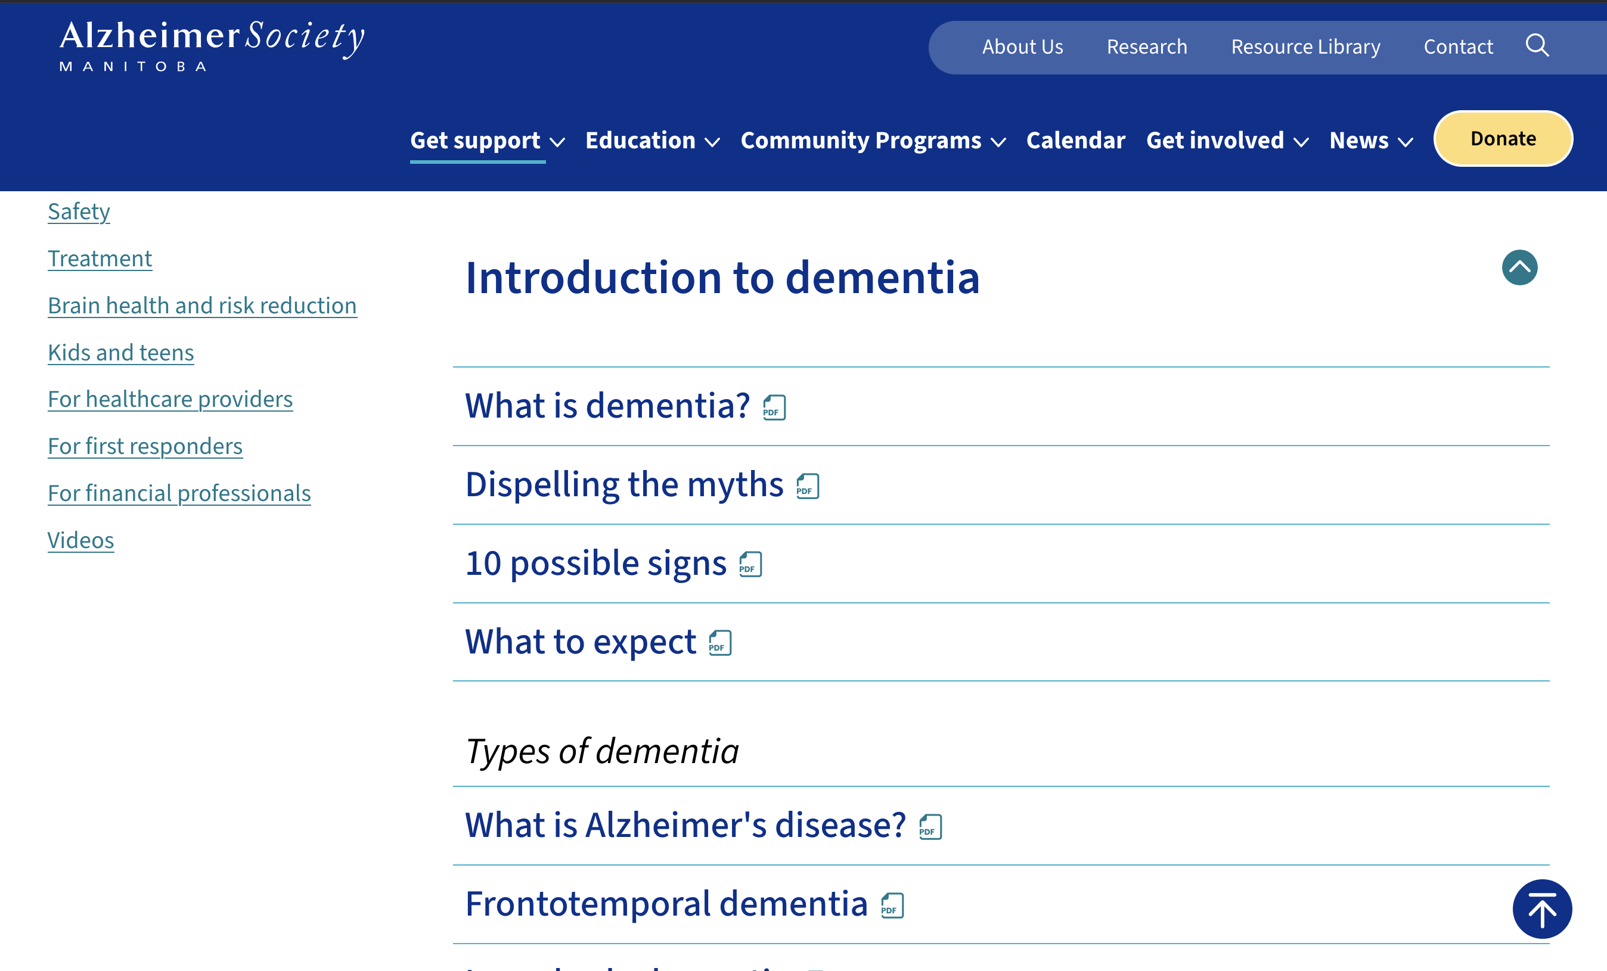
Task: Open Brain health and risk reduction link
Action: click(x=202, y=306)
